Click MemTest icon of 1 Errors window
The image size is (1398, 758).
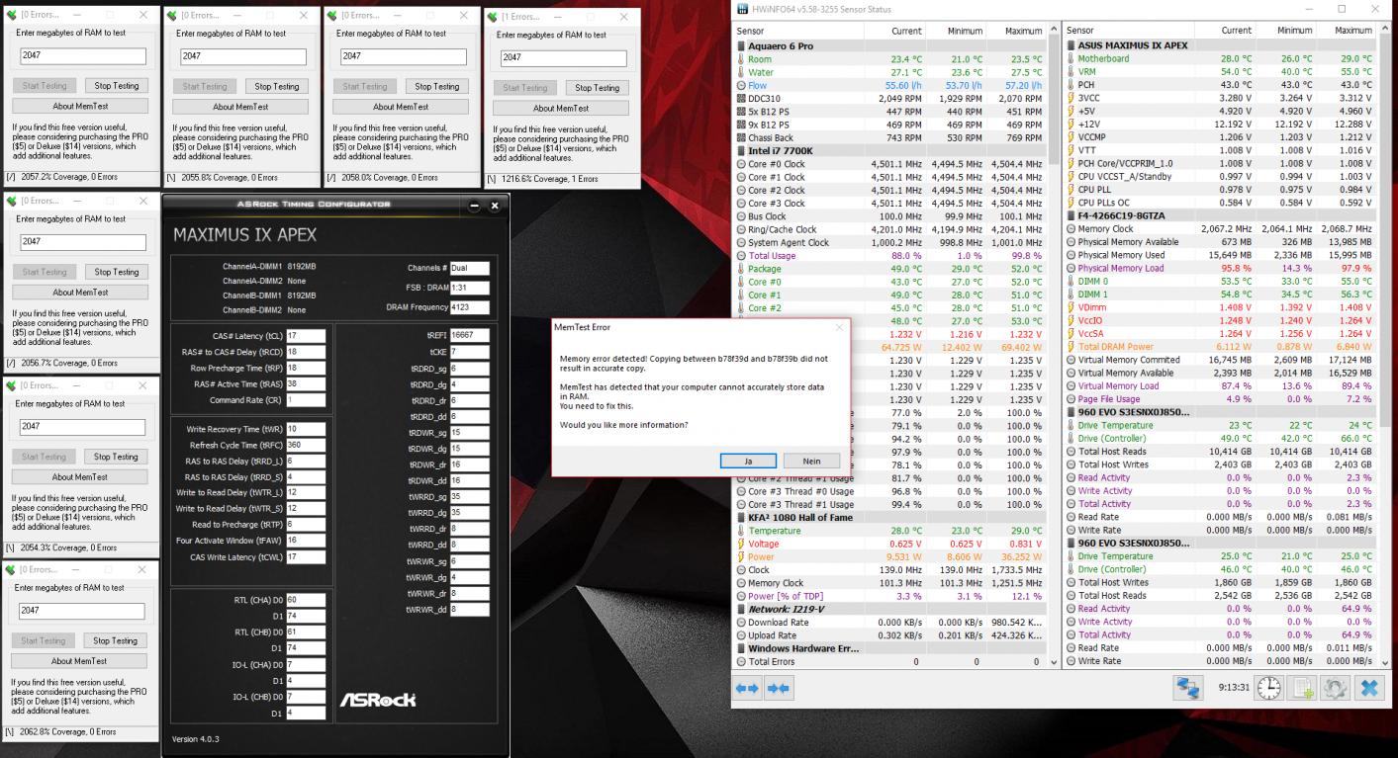click(493, 17)
